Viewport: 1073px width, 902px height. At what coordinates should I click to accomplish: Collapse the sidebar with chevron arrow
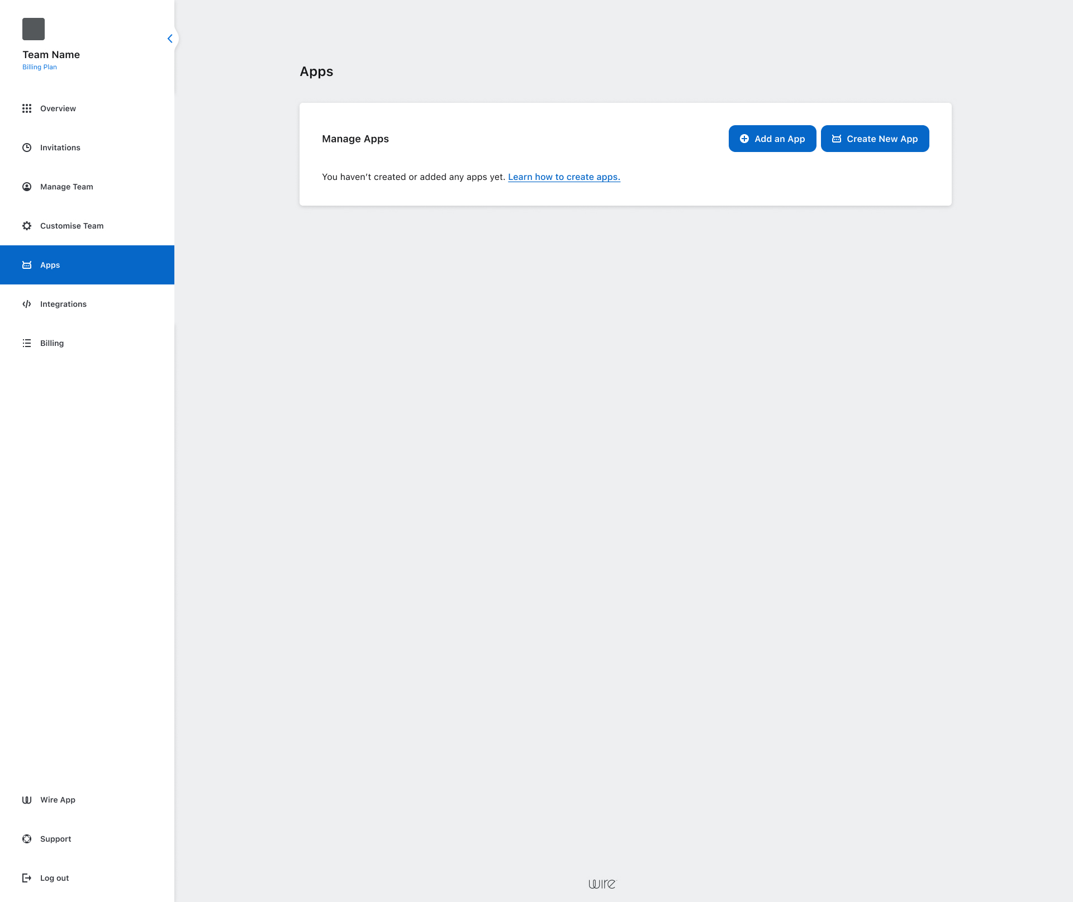point(170,39)
